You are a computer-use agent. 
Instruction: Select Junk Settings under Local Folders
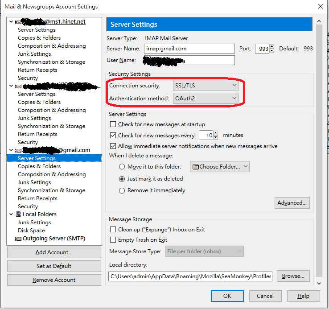pyautogui.click(x=34, y=222)
